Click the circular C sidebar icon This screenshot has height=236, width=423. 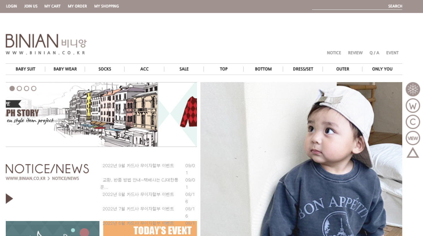pos(413,122)
